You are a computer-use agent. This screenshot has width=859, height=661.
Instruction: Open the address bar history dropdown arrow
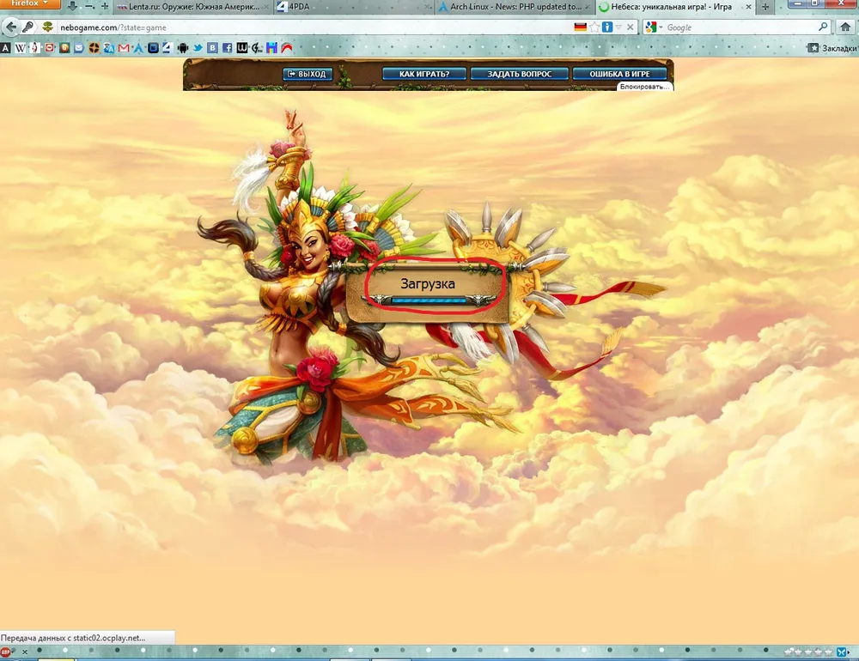point(618,27)
